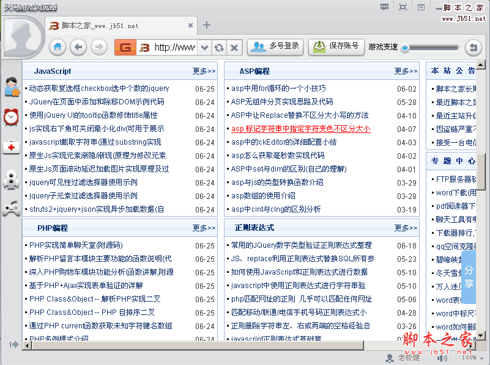Open the message/feedback icon at top right

point(384,7)
